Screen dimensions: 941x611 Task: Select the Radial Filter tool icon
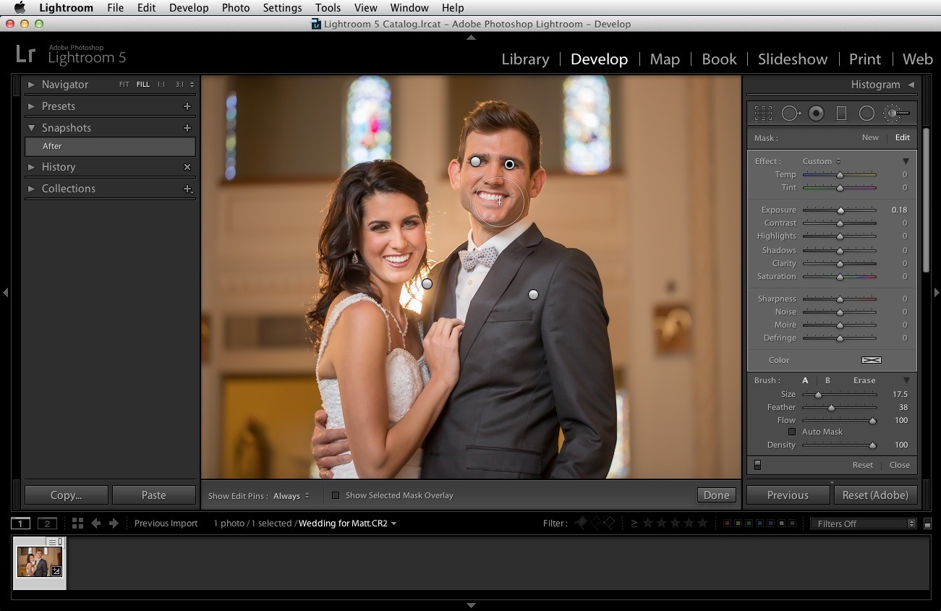(x=867, y=114)
